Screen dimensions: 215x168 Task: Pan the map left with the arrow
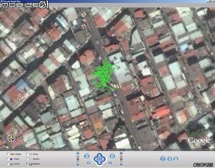click(x=96, y=159)
